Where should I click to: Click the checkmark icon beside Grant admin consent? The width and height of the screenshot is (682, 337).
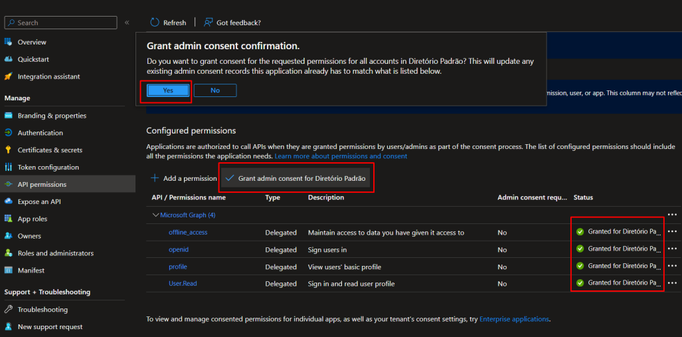(230, 178)
